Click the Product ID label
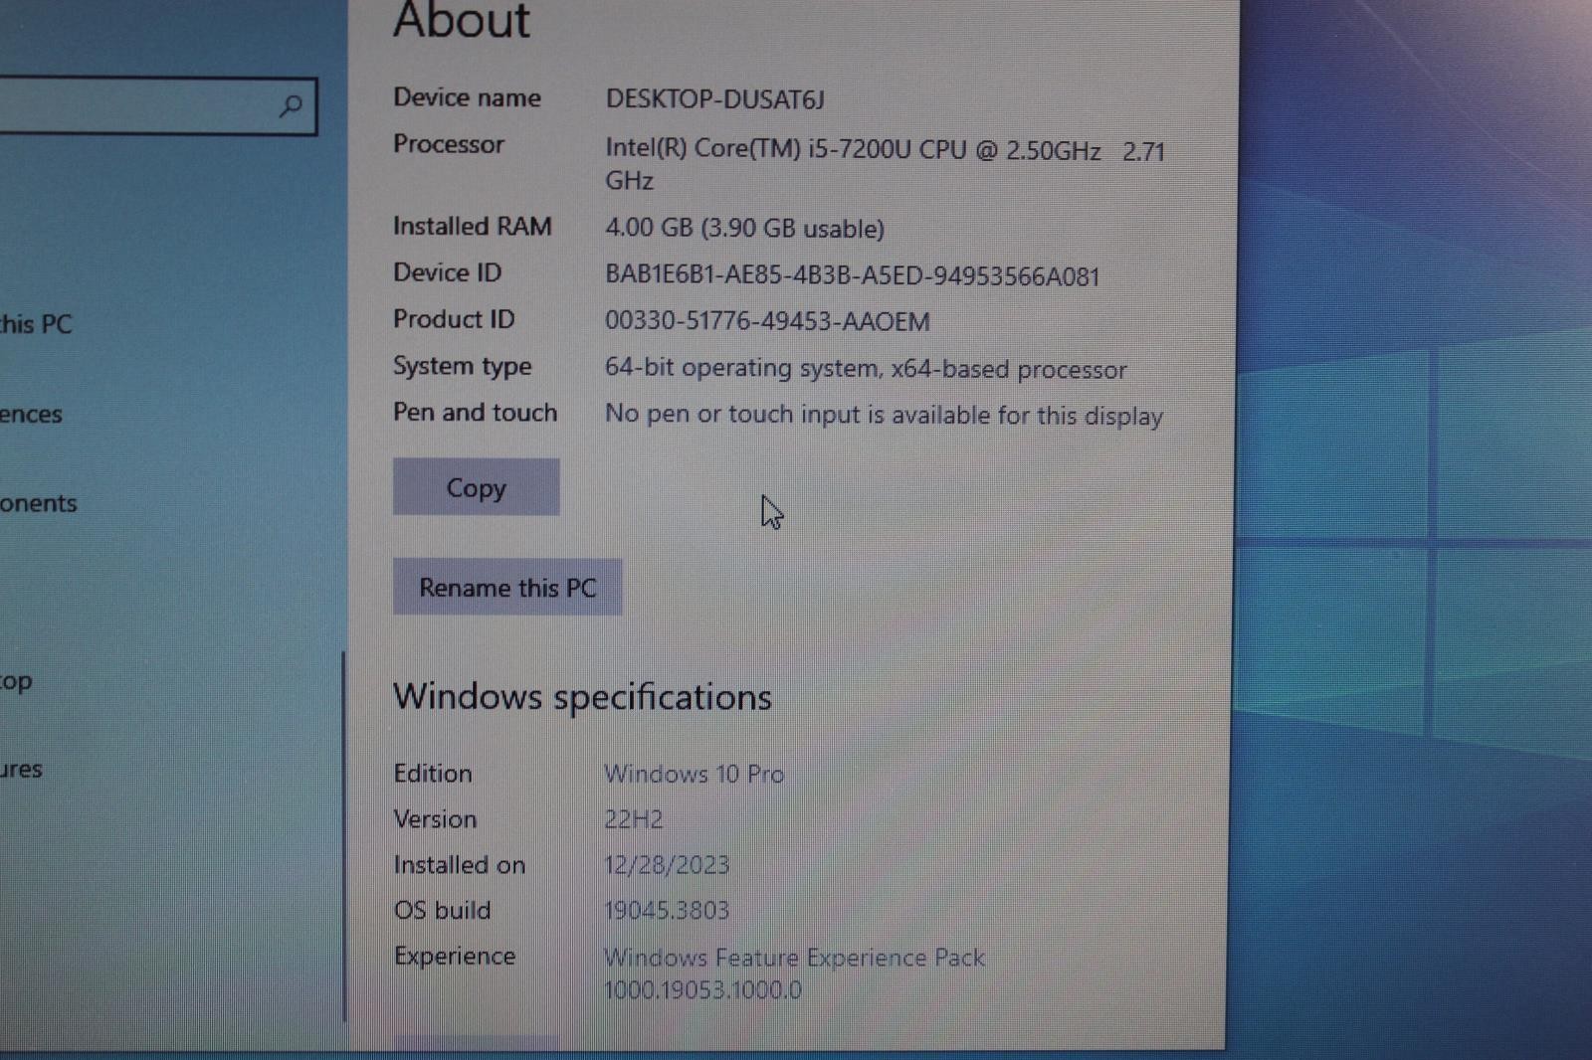Viewport: 1592px width, 1060px height. click(x=454, y=319)
